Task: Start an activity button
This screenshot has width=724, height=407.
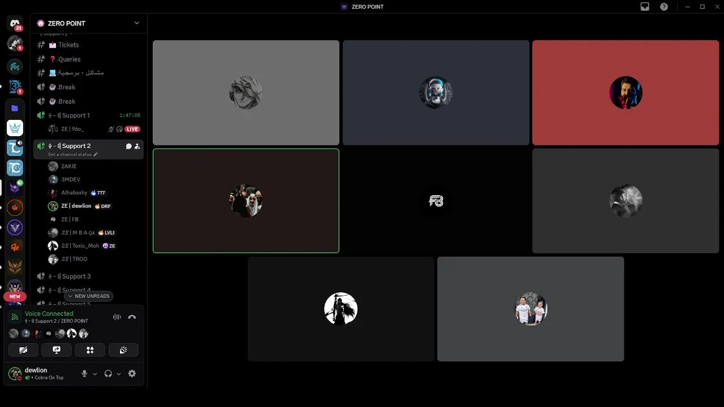Action: click(x=90, y=350)
